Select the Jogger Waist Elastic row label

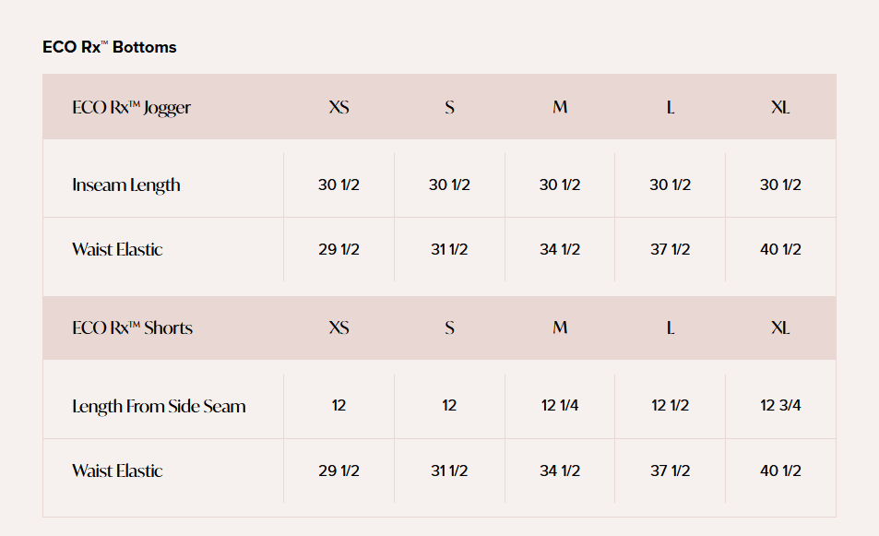coord(117,249)
